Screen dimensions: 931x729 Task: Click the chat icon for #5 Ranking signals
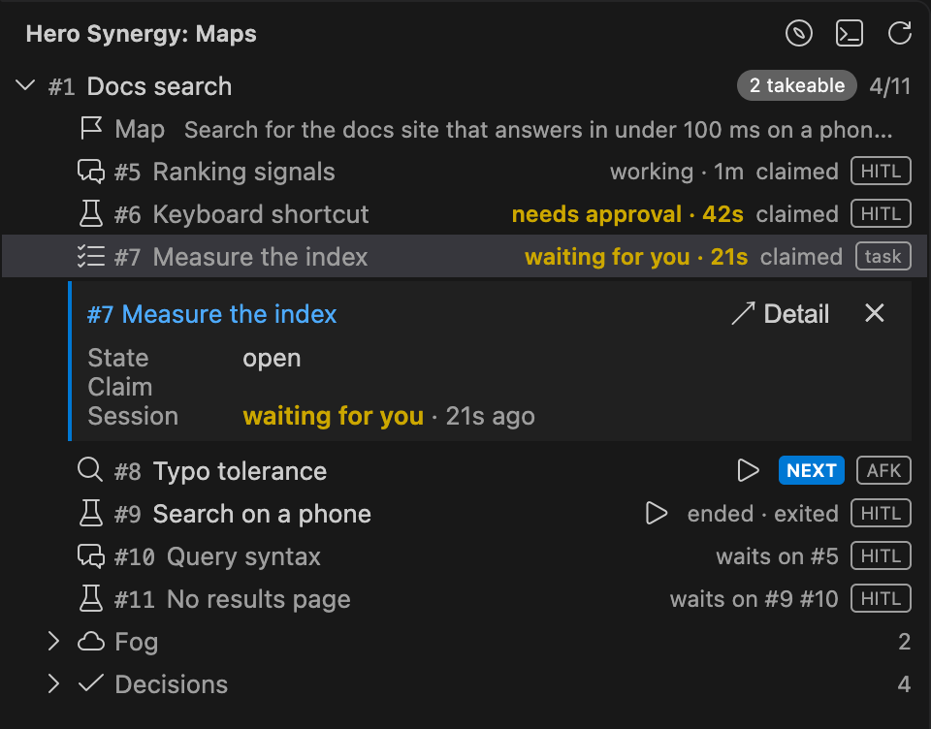pyautogui.click(x=91, y=172)
